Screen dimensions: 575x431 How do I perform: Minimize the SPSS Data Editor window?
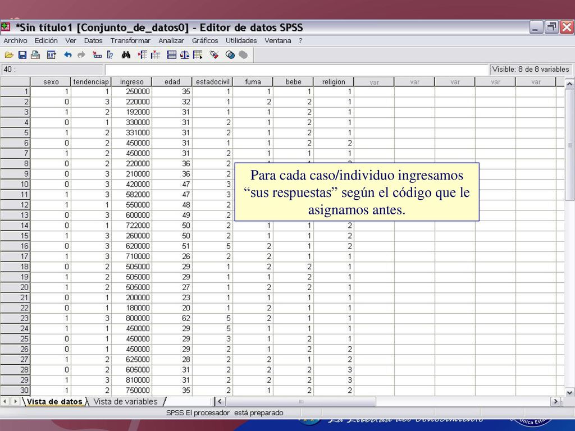tap(536, 27)
